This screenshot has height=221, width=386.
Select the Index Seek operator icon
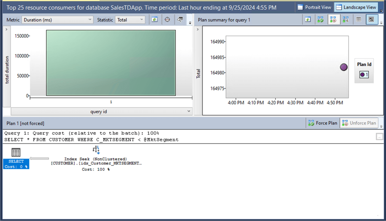pos(96,150)
